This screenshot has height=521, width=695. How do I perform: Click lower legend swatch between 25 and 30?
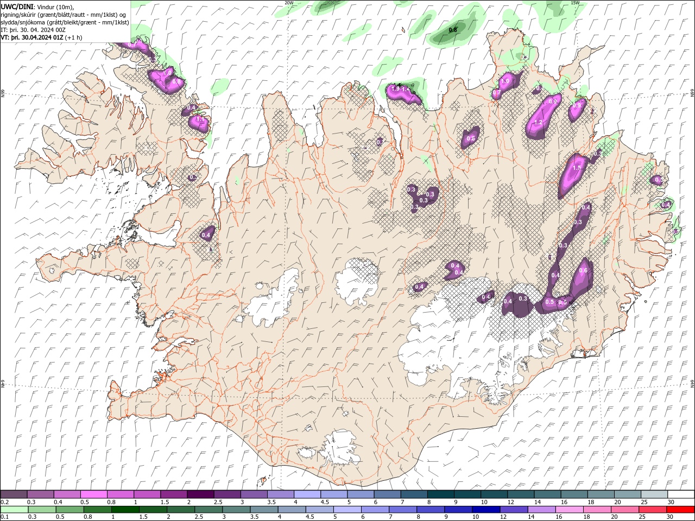click(653, 510)
